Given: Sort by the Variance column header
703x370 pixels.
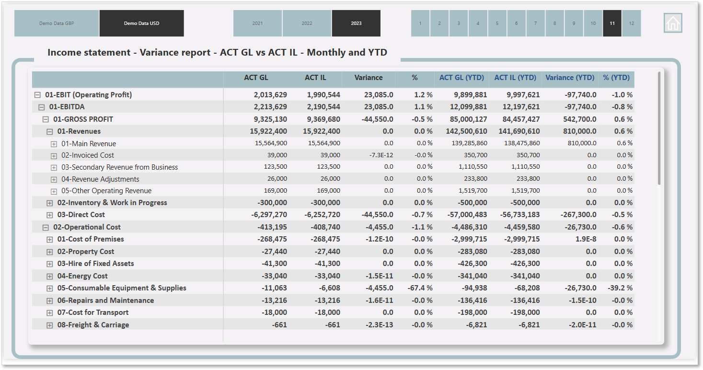Looking at the screenshot, I should click(369, 78).
